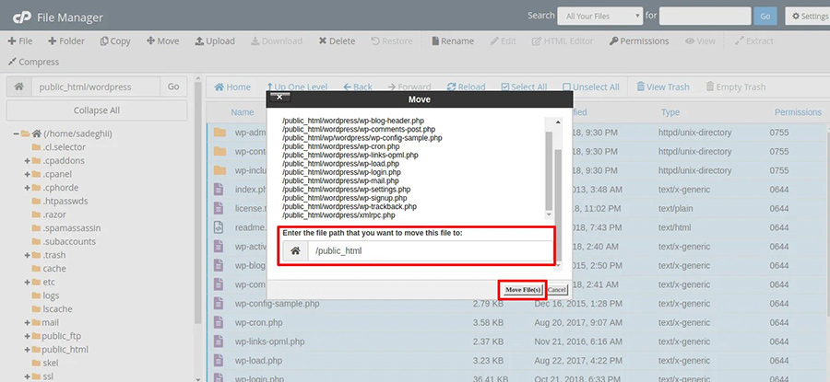Click the destination path input field

click(429, 250)
